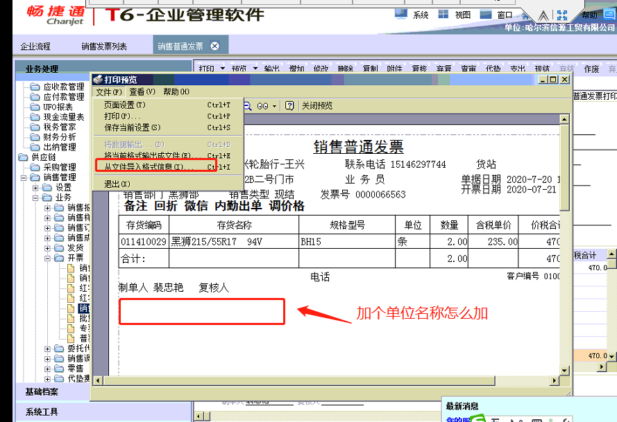The height and width of the screenshot is (422, 617).
Task: Expand the 发货 tree node
Action: [48, 248]
